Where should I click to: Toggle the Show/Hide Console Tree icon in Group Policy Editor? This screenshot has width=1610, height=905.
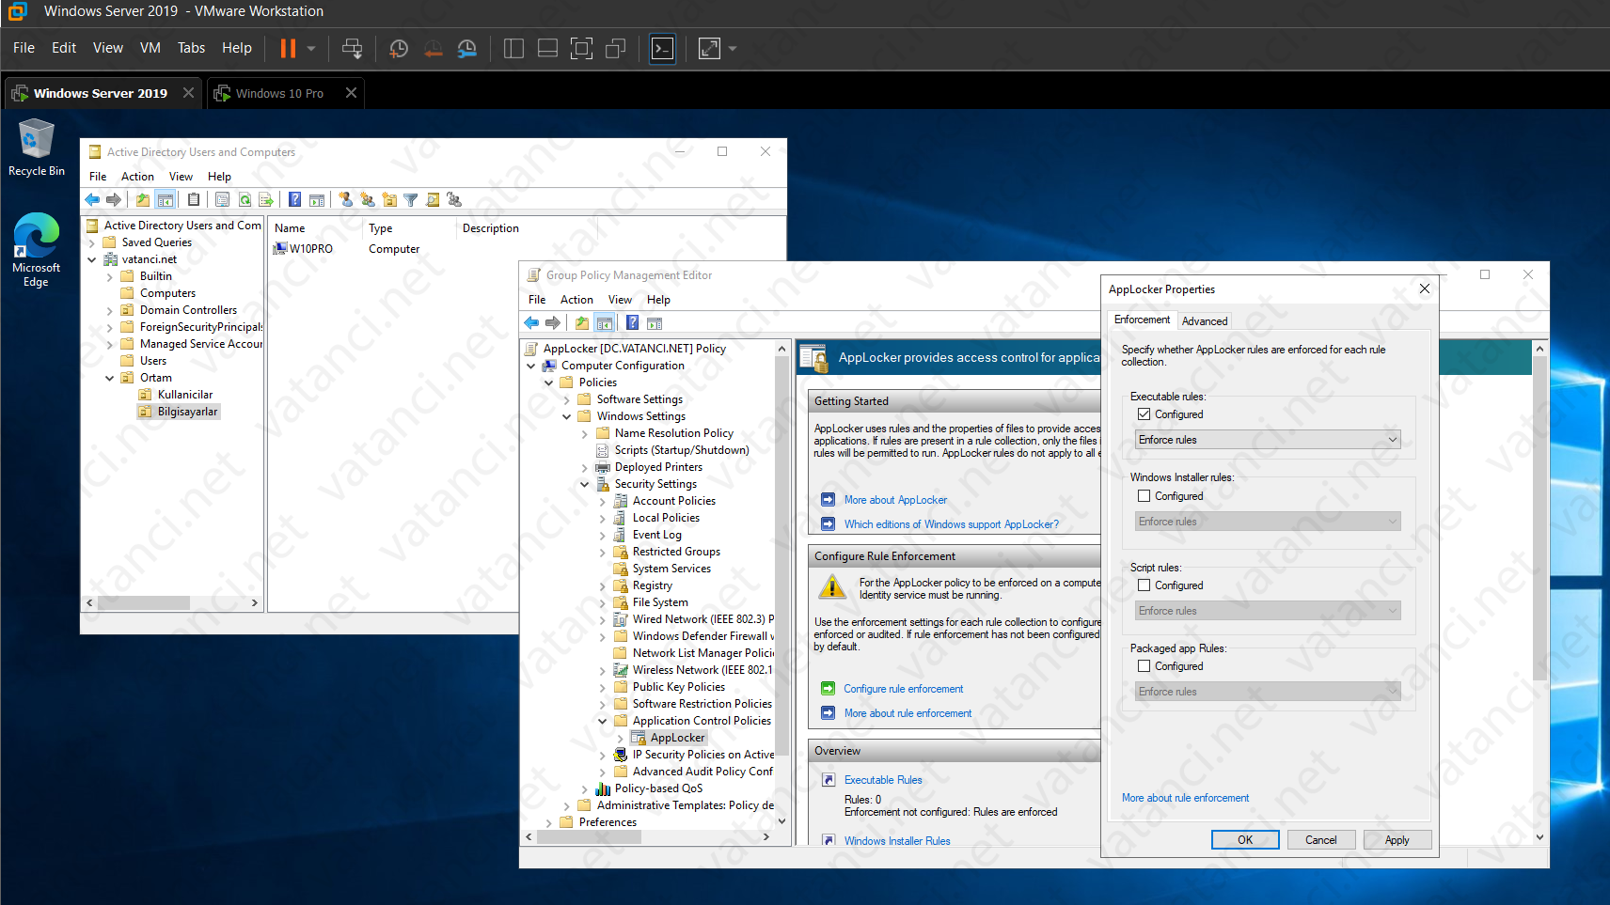(x=606, y=322)
